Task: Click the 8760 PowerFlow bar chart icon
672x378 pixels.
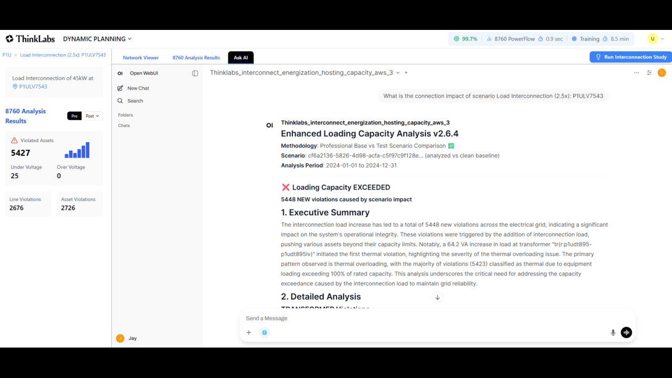Action: click(x=489, y=39)
